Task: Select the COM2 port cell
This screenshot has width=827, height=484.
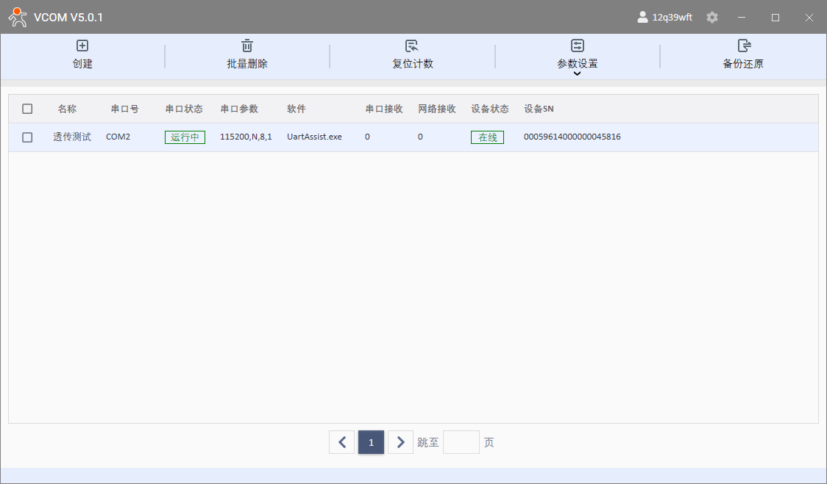Action: pos(118,137)
